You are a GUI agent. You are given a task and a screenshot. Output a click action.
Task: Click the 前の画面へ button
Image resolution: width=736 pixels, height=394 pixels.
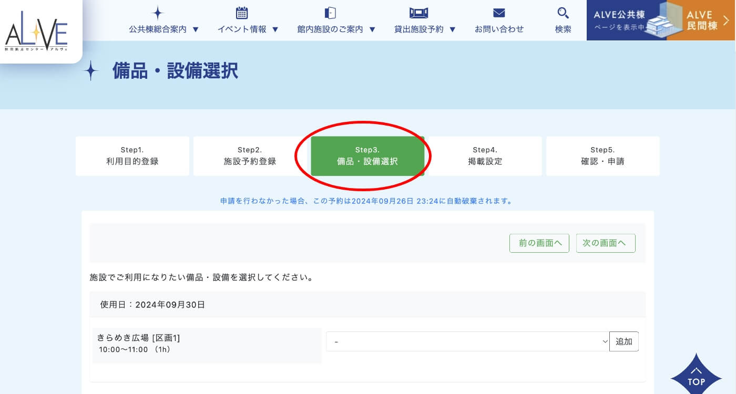pos(539,243)
